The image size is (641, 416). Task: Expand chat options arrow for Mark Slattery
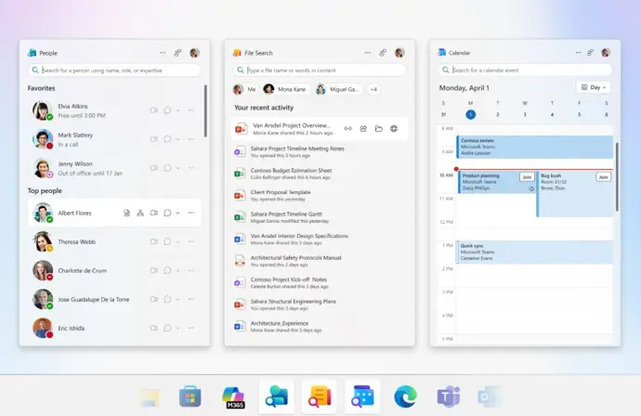(177, 139)
